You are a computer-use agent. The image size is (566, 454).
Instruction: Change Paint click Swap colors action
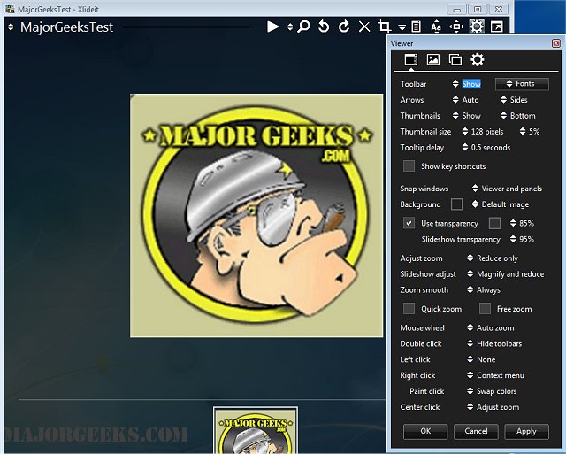coord(492,391)
